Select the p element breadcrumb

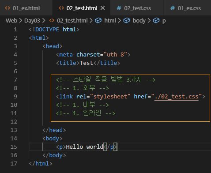click(164, 21)
